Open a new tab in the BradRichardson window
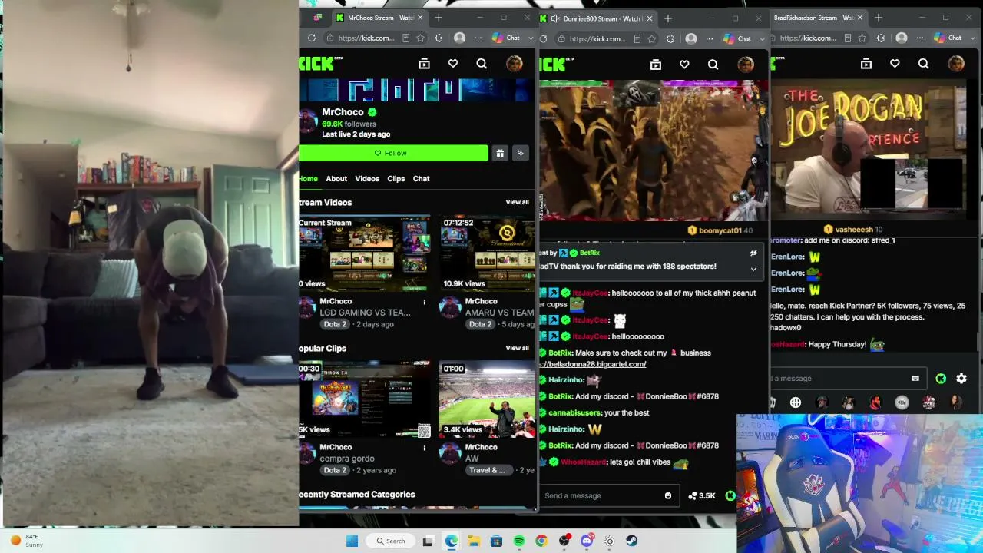The width and height of the screenshot is (983, 553). [x=878, y=18]
